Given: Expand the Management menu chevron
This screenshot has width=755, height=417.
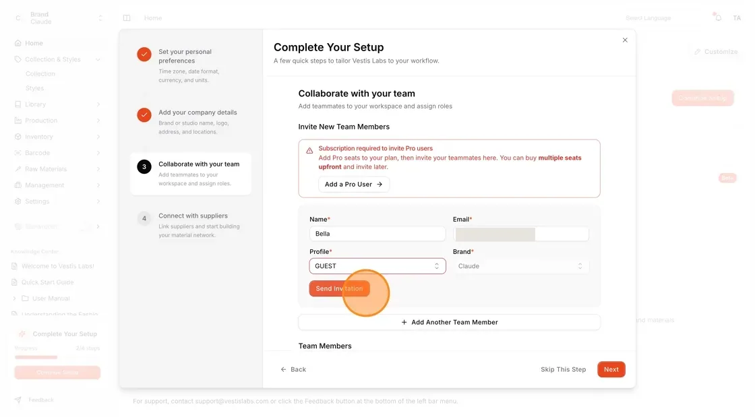Looking at the screenshot, I should pos(98,185).
